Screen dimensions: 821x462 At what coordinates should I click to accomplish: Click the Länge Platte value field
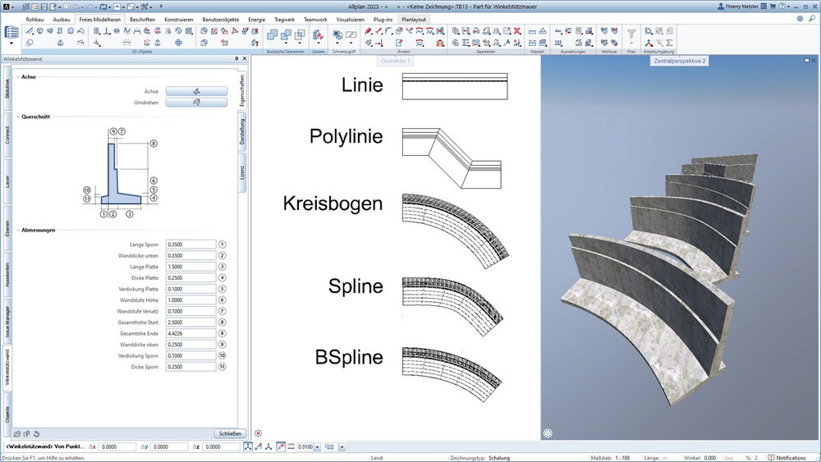point(190,267)
